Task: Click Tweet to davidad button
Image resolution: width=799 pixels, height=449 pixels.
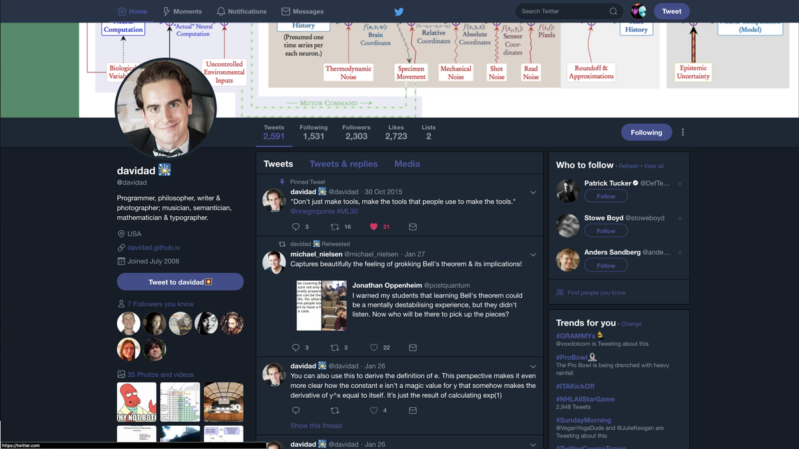Action: pyautogui.click(x=180, y=282)
